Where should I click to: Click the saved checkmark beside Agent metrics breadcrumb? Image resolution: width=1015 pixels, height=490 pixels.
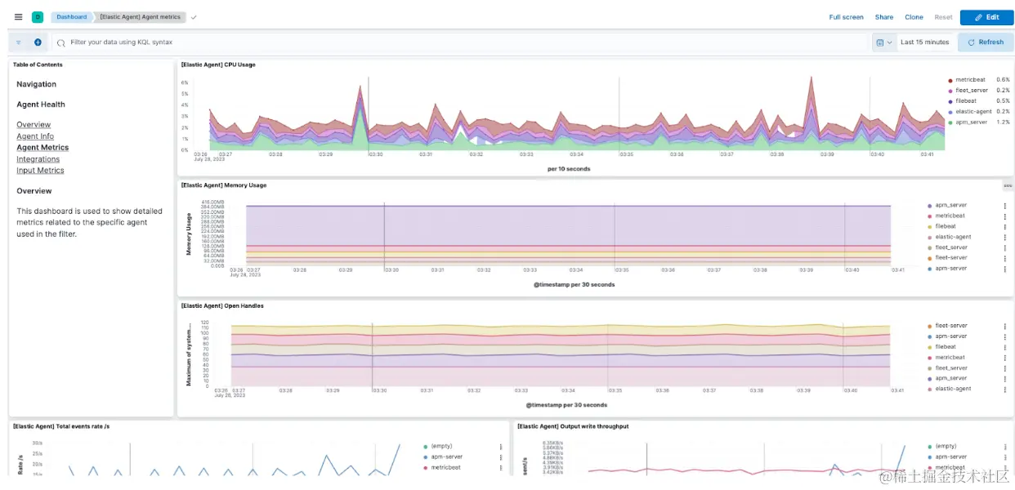pyautogui.click(x=194, y=17)
